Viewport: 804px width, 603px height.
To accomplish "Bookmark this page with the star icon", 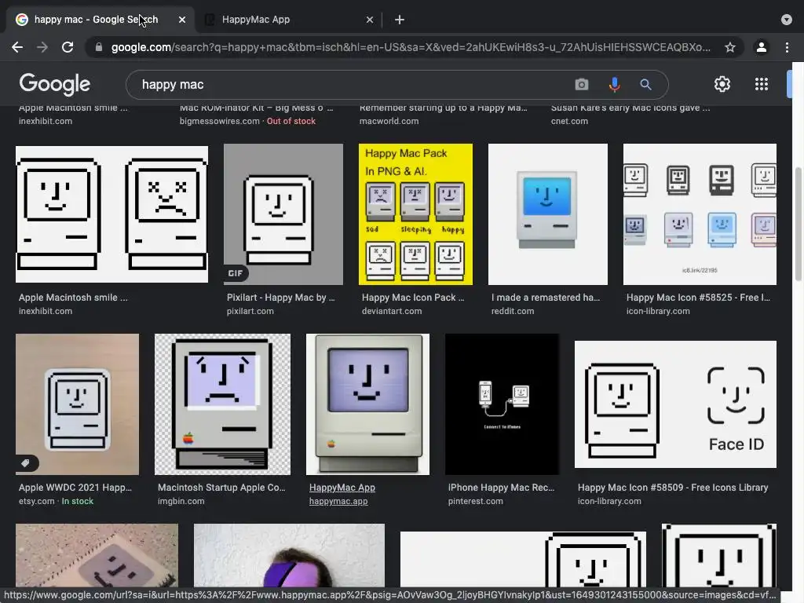I will [x=730, y=48].
